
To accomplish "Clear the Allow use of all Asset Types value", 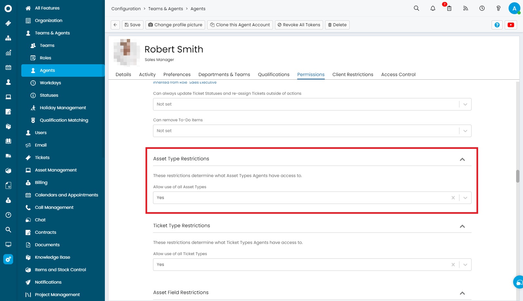I will [453, 198].
